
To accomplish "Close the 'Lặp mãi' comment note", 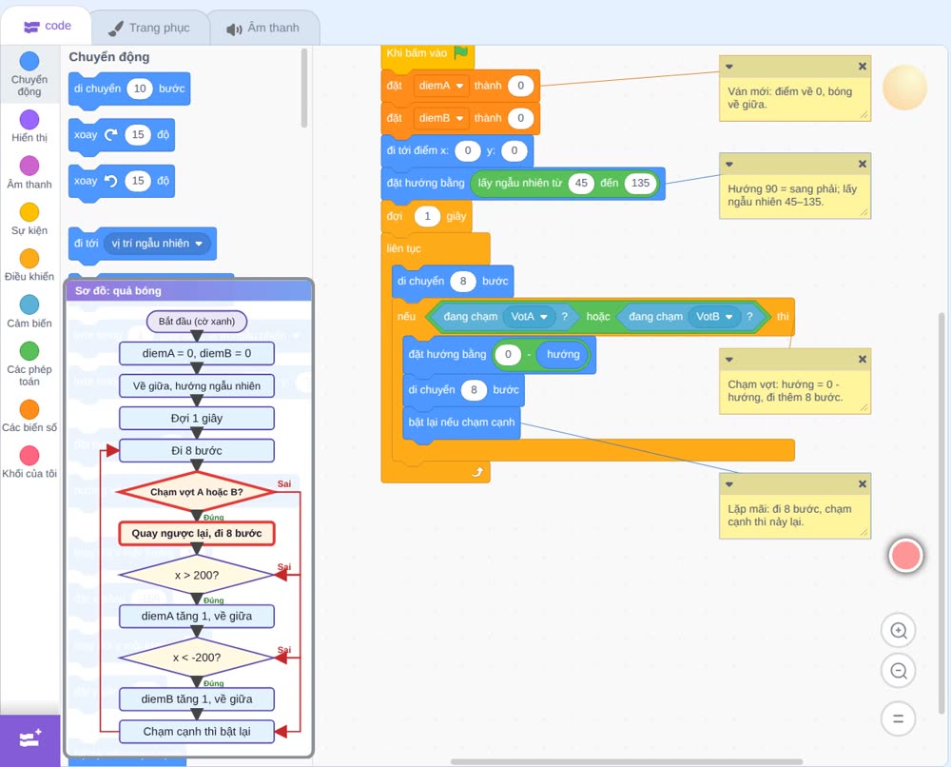I will 862,484.
